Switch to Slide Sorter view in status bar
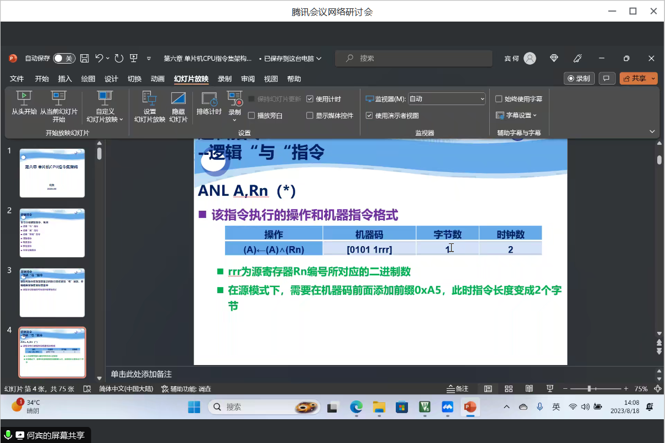The height and width of the screenshot is (443, 665). 509,389
